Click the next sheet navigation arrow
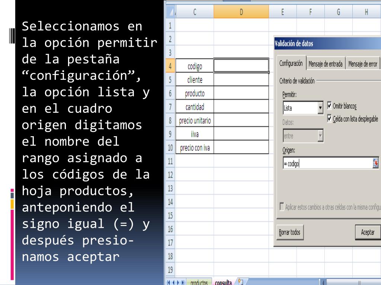 pyautogui.click(x=178, y=282)
